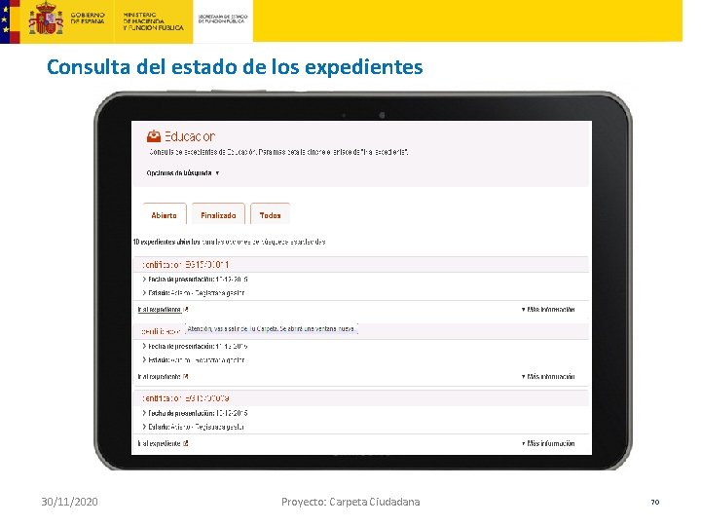Click chevron beside middle entry's Fecha de presentación
The width and height of the screenshot is (701, 526).
click(x=144, y=346)
